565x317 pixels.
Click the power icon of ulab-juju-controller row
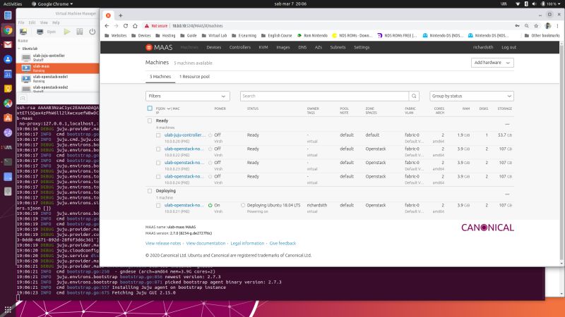(x=210, y=135)
